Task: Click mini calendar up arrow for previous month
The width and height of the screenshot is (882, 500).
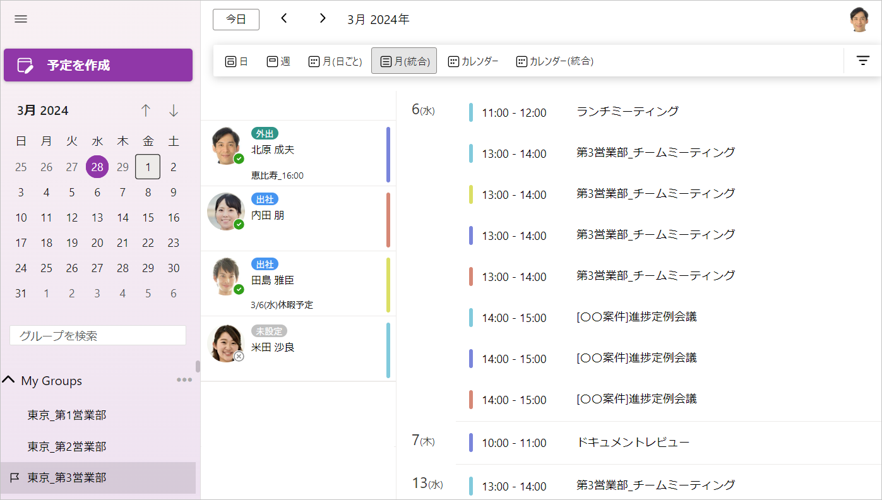Action: pyautogui.click(x=146, y=110)
